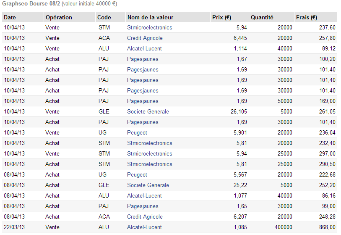Click the Prix (€) column header
Screen dimensions: 341x235
(x=222, y=17)
